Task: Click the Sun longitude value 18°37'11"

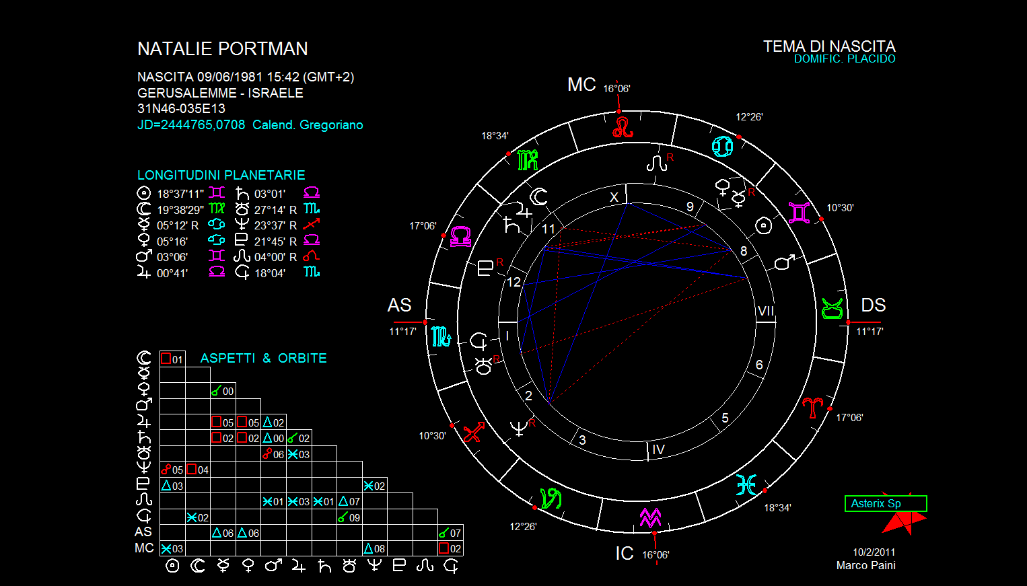Action: point(180,194)
